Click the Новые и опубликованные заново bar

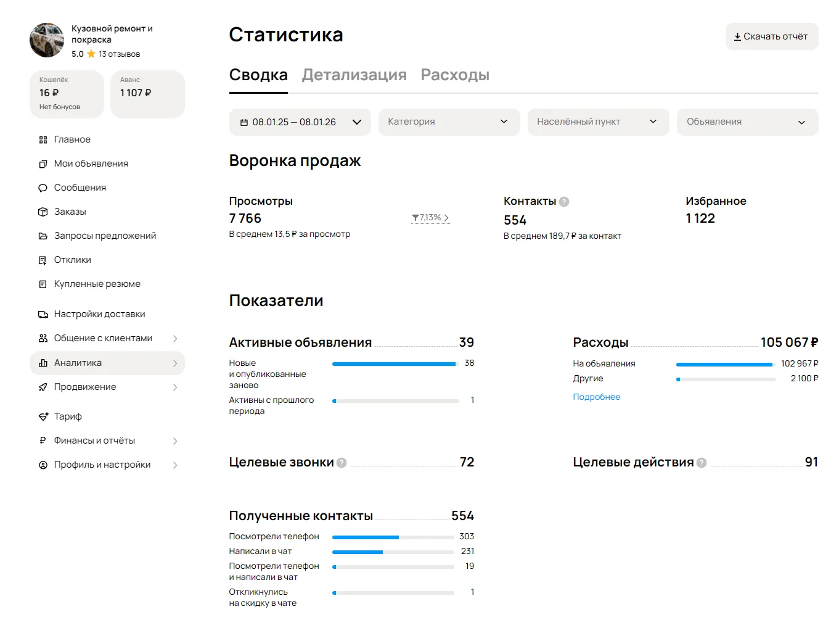[396, 364]
